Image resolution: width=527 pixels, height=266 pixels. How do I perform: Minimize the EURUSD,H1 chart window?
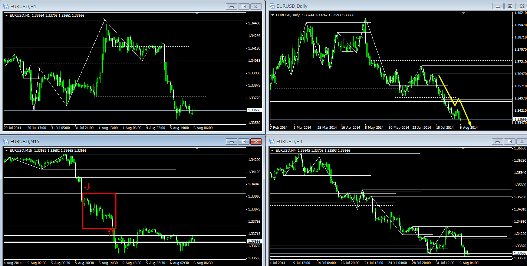(232, 6)
